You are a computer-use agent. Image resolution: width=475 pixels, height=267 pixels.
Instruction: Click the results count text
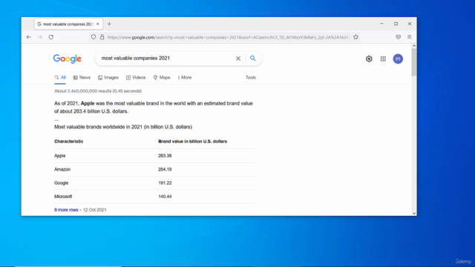click(x=98, y=90)
